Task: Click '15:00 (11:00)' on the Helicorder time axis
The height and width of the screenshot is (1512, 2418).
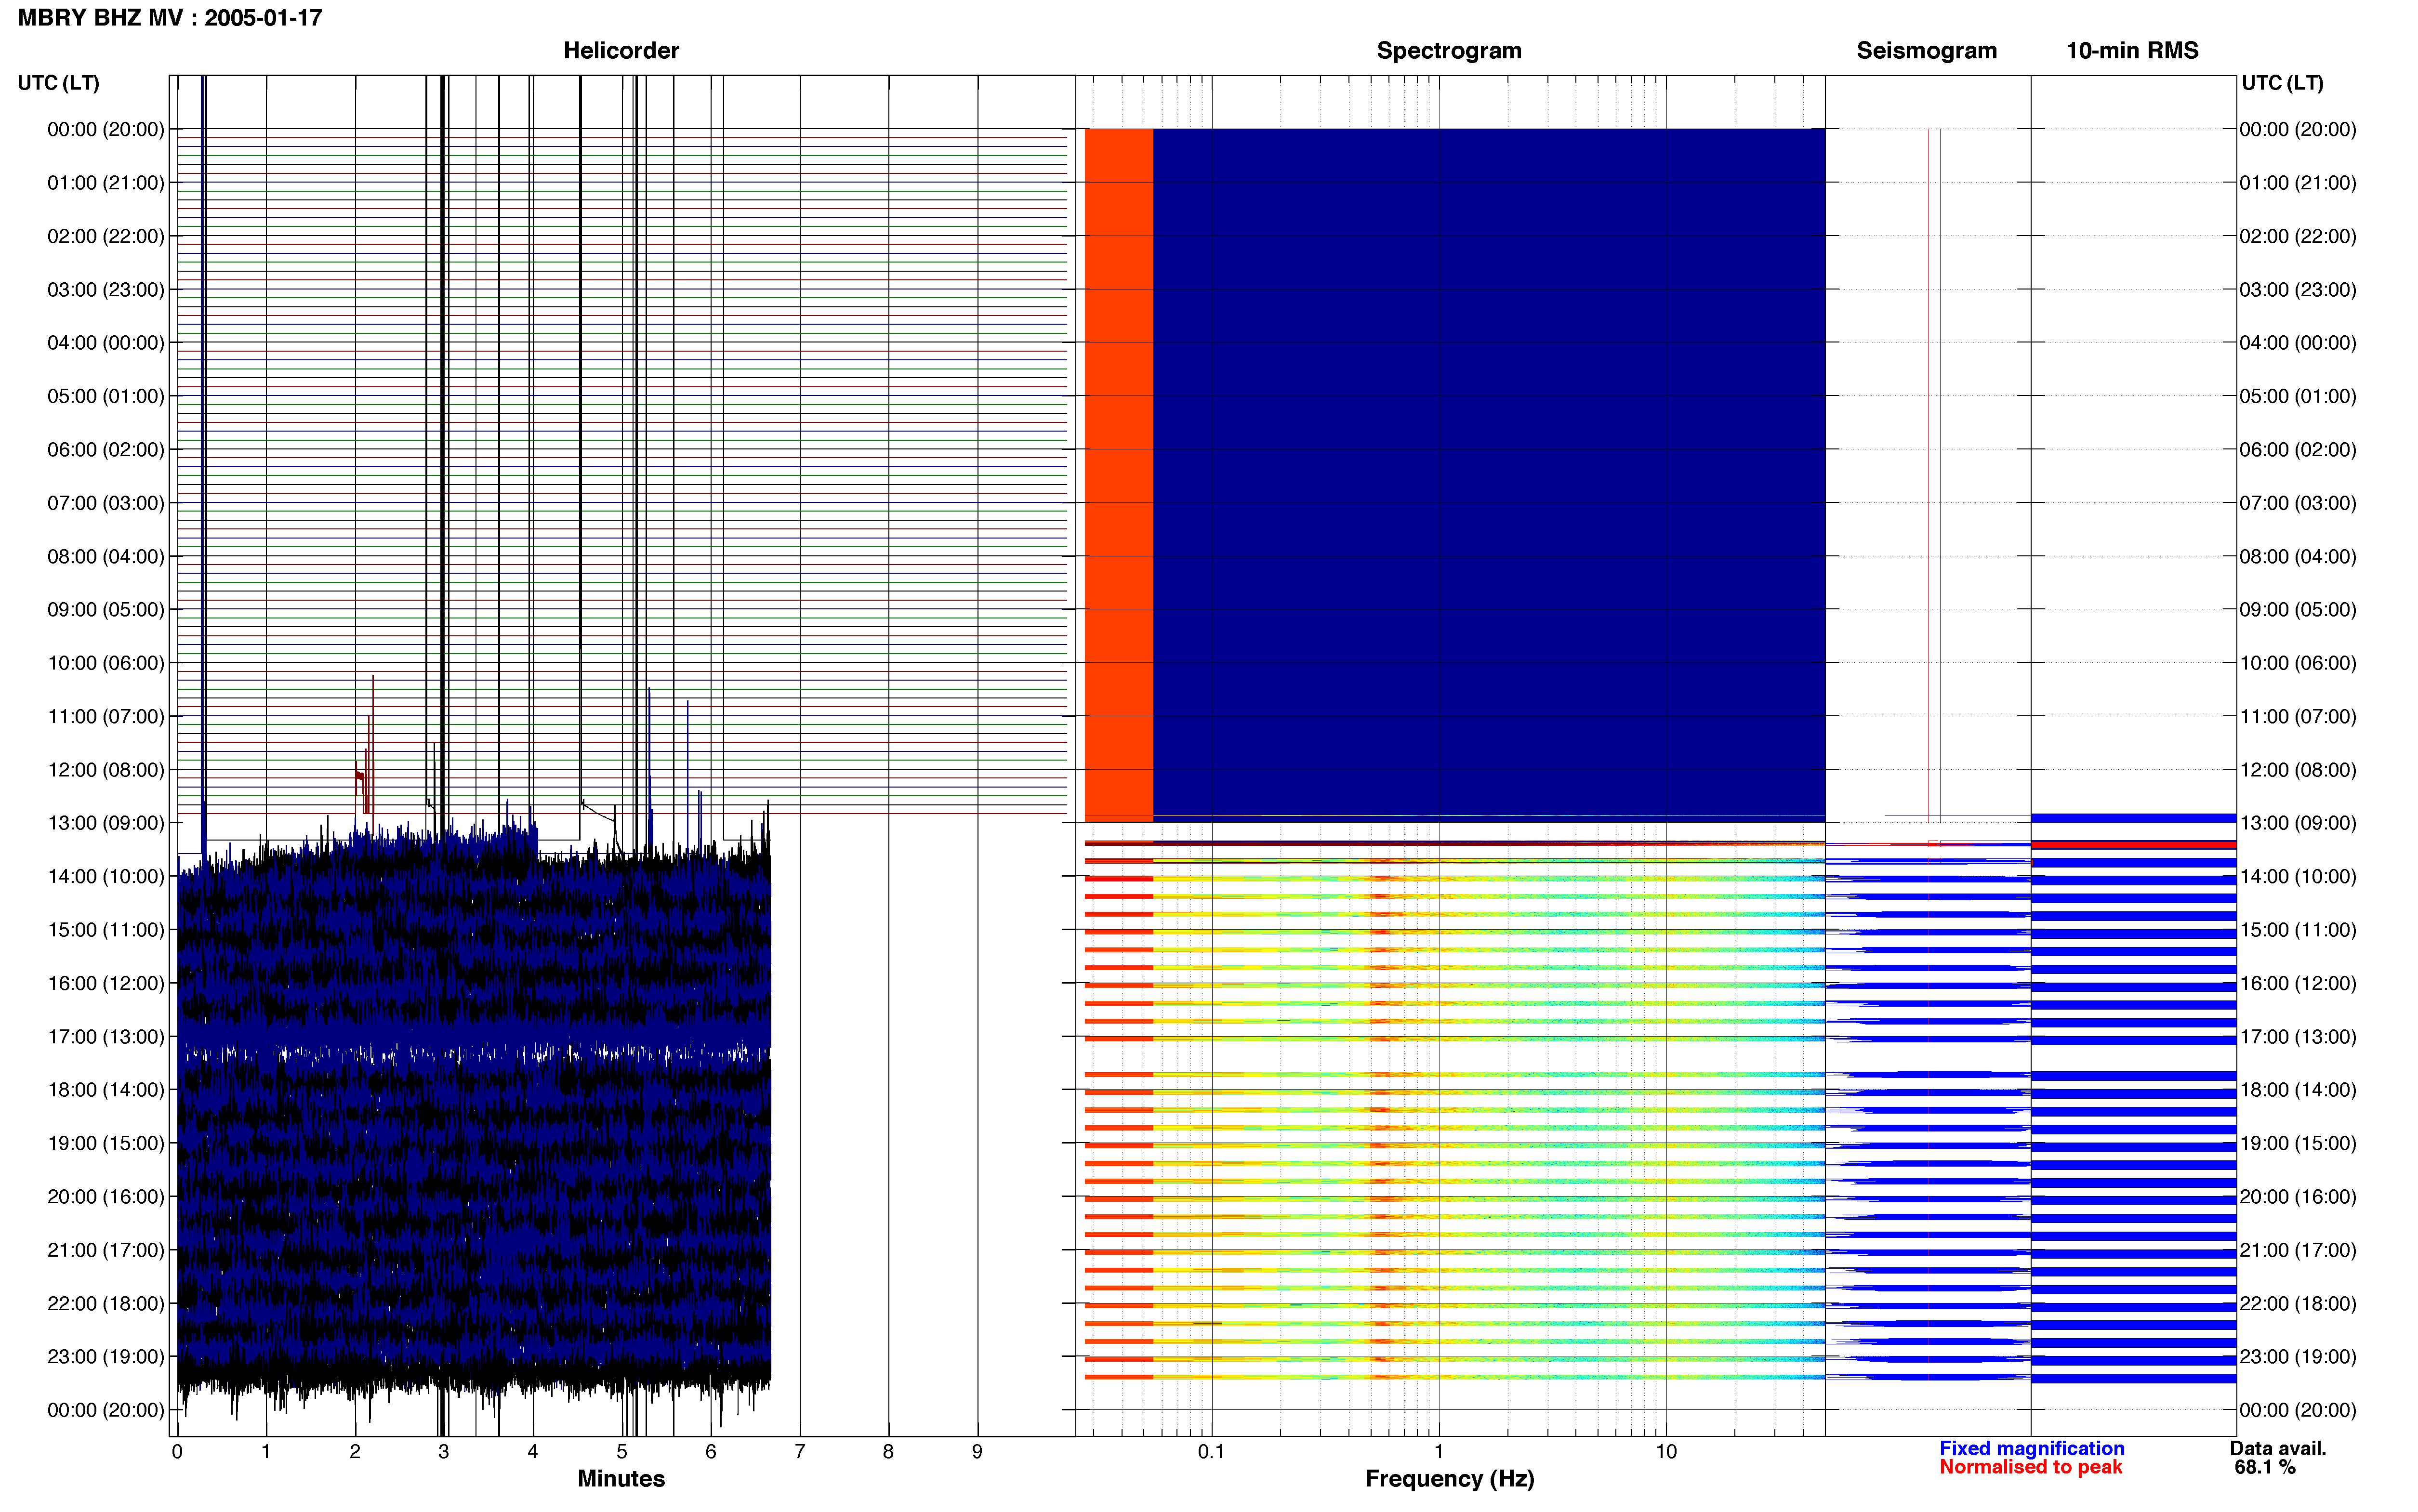Action: coord(106,930)
